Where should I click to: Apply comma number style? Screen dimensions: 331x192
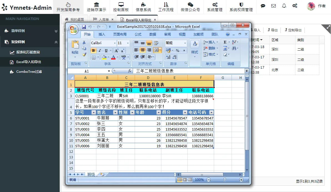pos(184,51)
